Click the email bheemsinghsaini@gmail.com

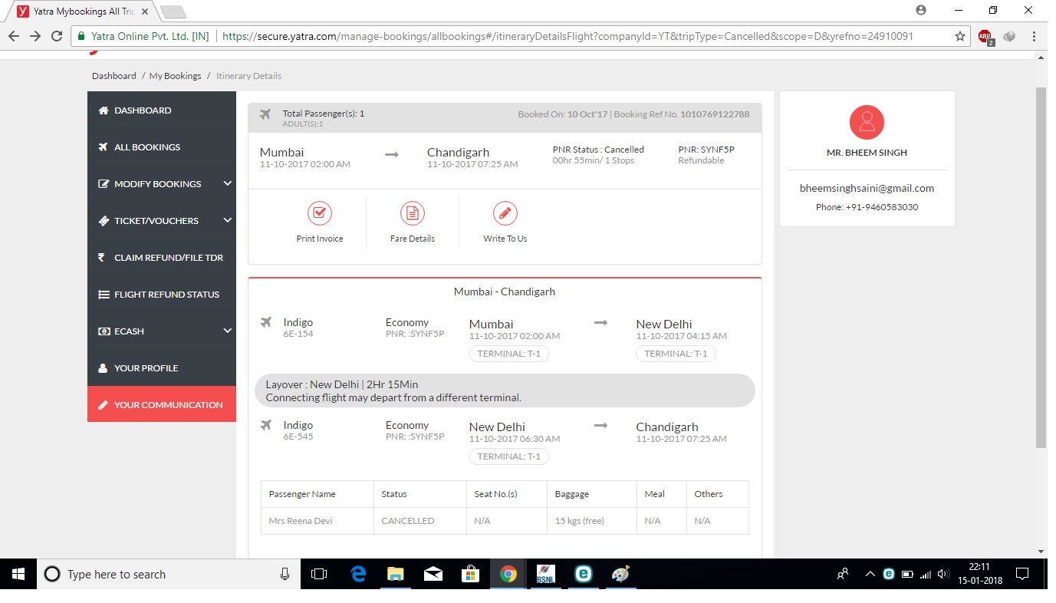(867, 188)
